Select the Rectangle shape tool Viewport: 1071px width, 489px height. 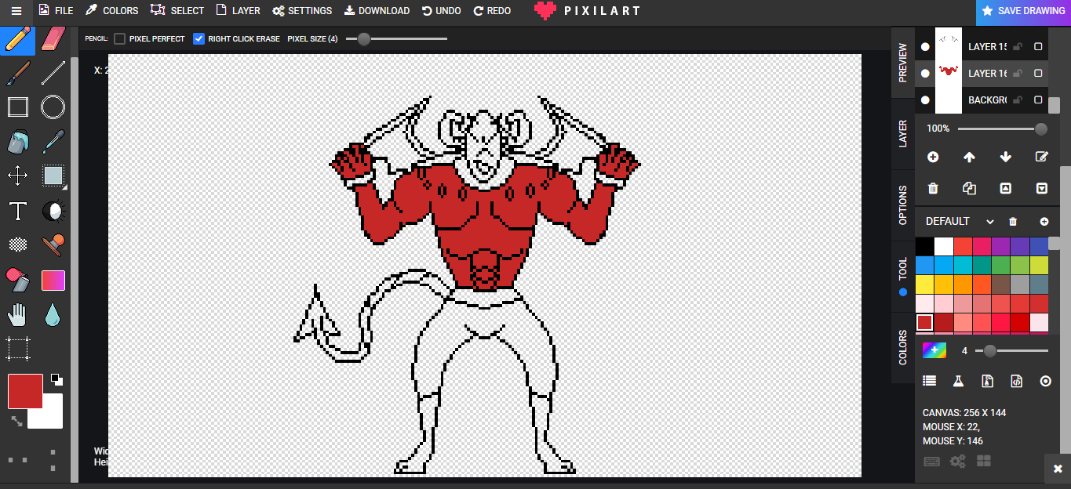[x=17, y=107]
